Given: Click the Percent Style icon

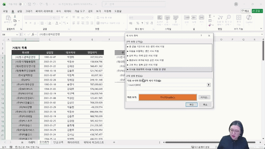Looking at the screenshot, I should point(138,23).
